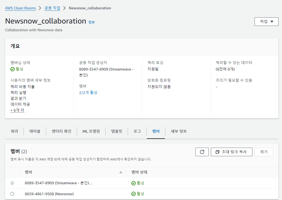Click the '지원되지 않음' value

(159, 87)
